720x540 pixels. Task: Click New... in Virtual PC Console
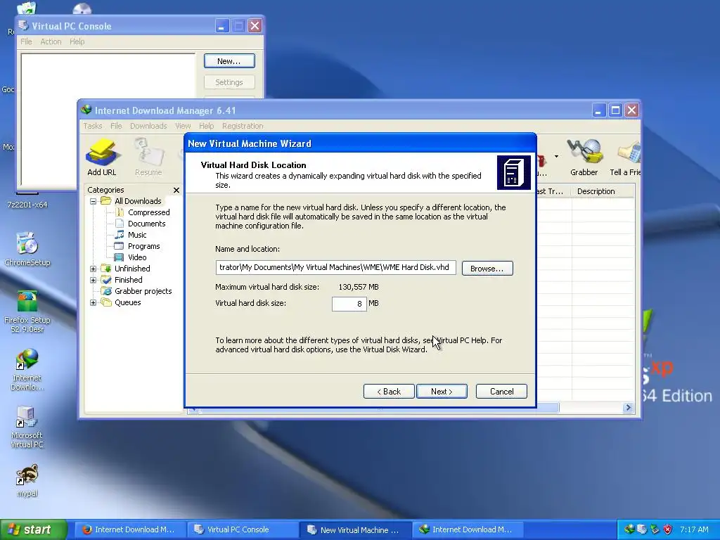[x=229, y=61]
